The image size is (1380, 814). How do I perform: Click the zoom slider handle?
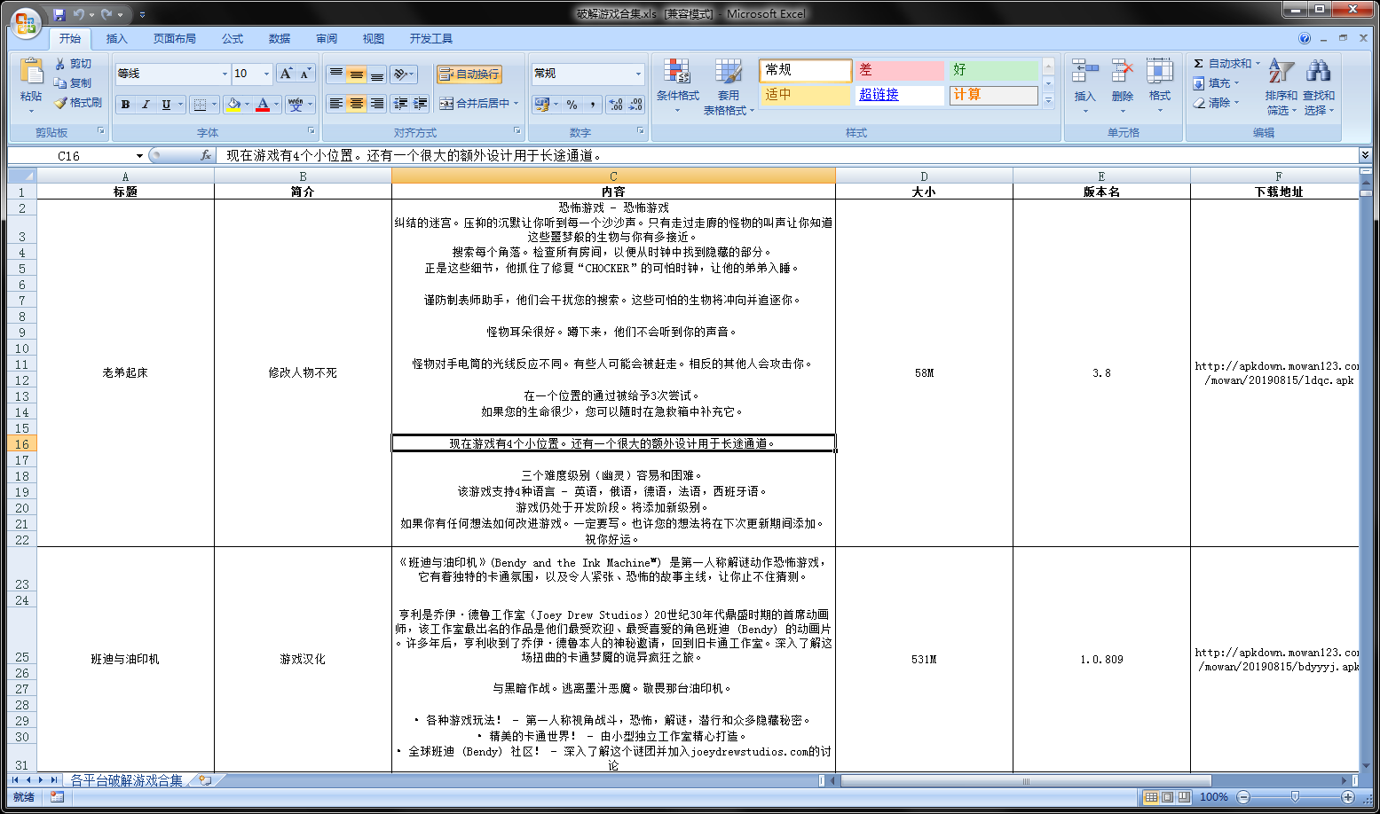point(1295,797)
